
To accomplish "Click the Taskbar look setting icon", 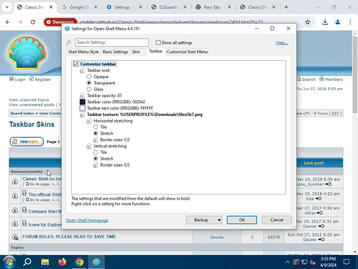I will (82, 71).
